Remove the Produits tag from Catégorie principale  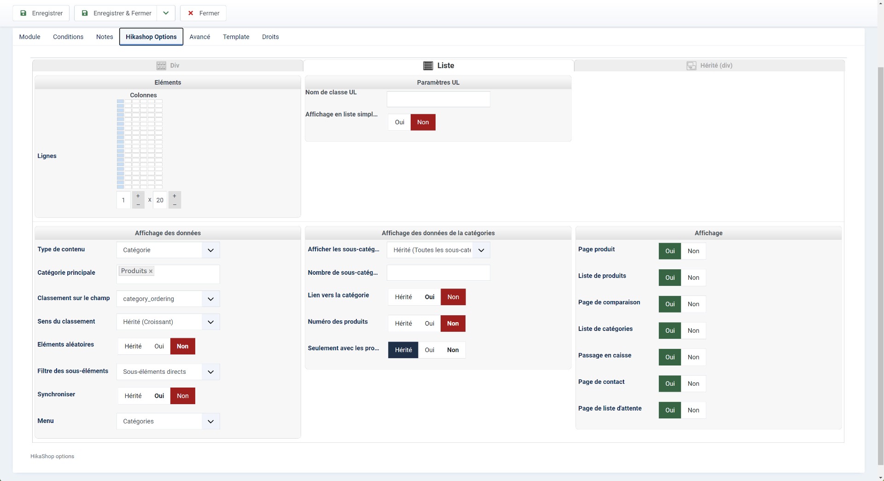click(151, 271)
